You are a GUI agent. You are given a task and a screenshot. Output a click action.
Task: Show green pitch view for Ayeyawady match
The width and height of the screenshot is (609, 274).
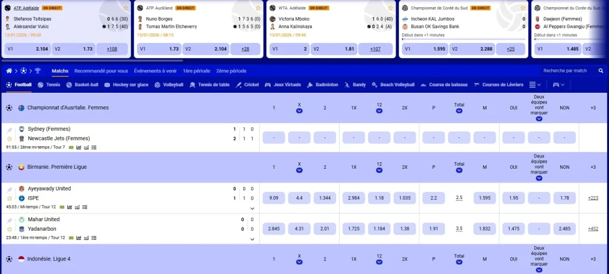coord(62,207)
